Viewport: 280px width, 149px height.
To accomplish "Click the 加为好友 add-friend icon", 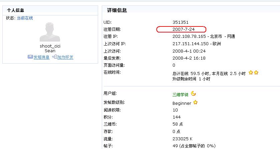I will tap(55, 57).
